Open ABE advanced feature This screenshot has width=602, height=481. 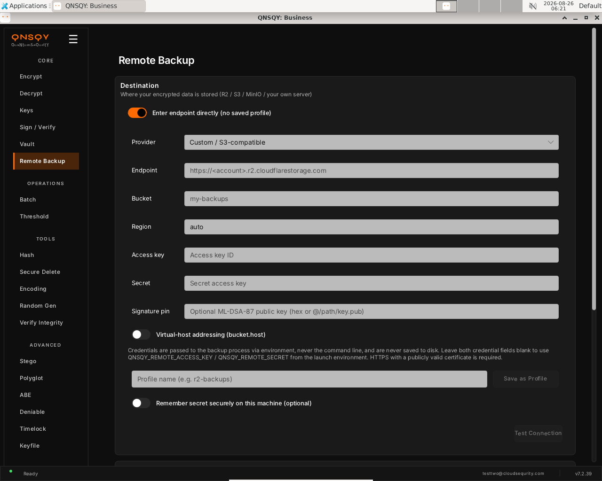(x=46, y=395)
